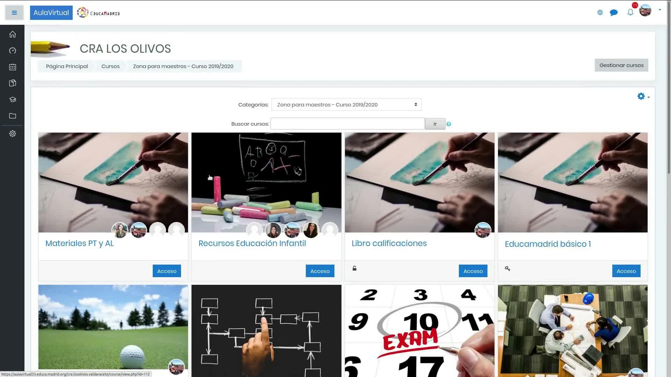
Task: Open the Home icon in sidebar
Action: pos(13,34)
